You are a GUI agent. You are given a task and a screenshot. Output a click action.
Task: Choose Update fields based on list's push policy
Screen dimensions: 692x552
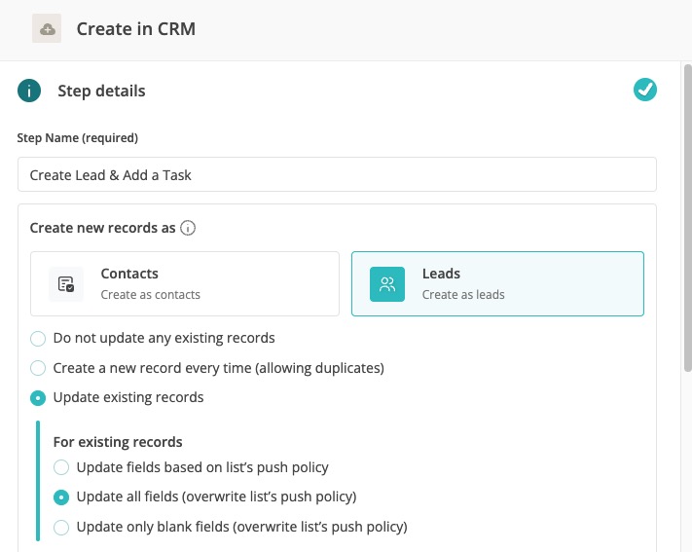[x=61, y=467]
